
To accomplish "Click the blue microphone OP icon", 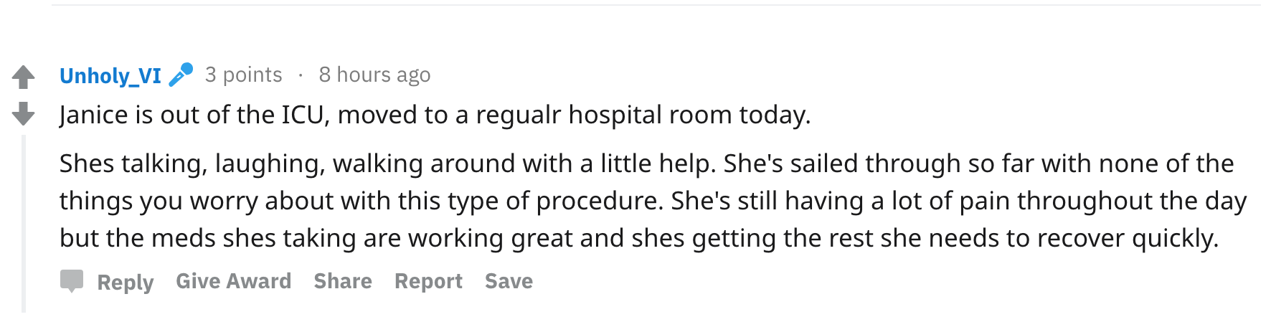I will (x=181, y=75).
